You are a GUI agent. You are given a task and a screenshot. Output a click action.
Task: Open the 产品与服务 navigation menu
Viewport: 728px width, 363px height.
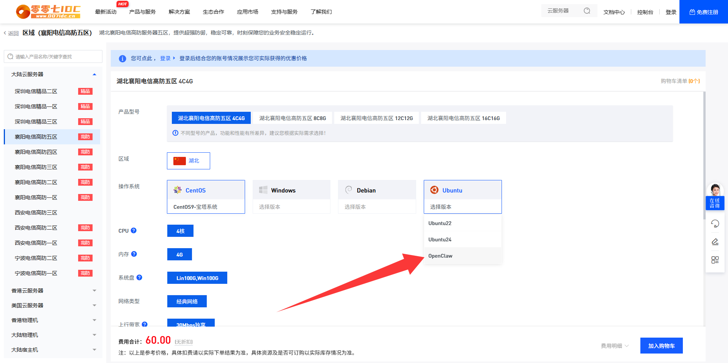(x=142, y=12)
